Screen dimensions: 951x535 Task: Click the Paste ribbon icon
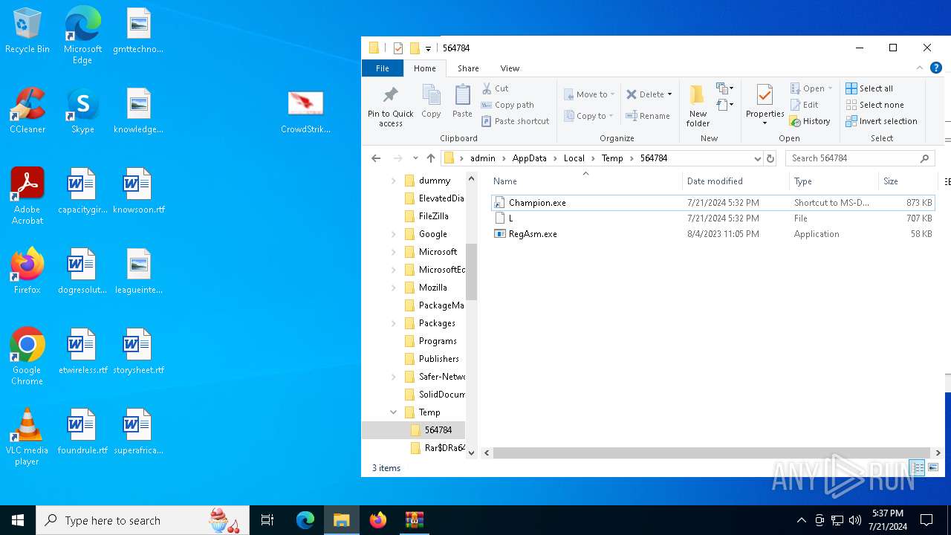click(462, 101)
